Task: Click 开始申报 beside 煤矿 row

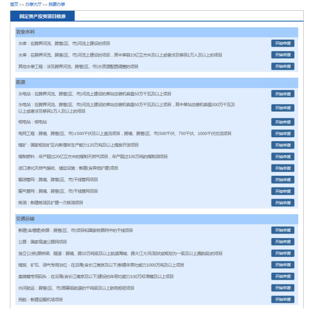Action: (283, 145)
